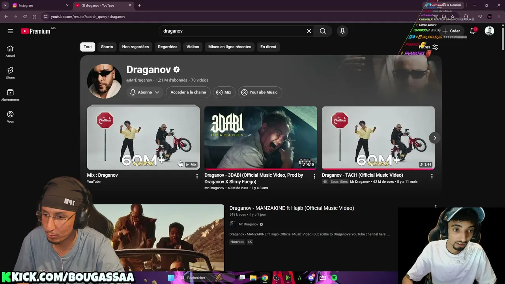Open Draganov - MANZAKINE ft Hajib title
The image size is (505, 284).
coord(292,208)
